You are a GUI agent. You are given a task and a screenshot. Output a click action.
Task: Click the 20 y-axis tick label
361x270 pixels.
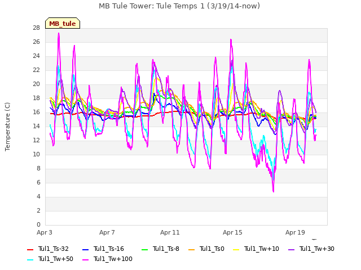pos(36,84)
